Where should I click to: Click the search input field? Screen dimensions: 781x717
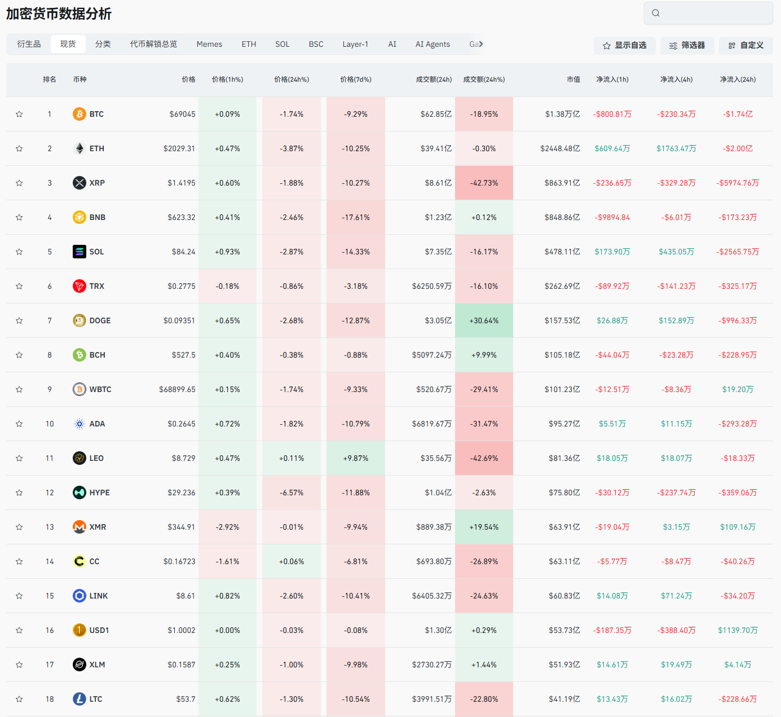[714, 13]
